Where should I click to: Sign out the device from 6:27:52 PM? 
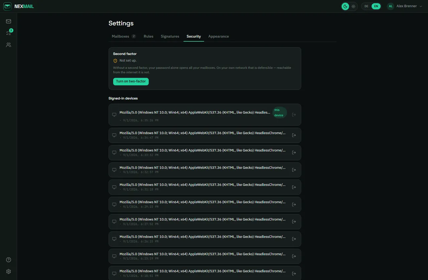coord(294,222)
